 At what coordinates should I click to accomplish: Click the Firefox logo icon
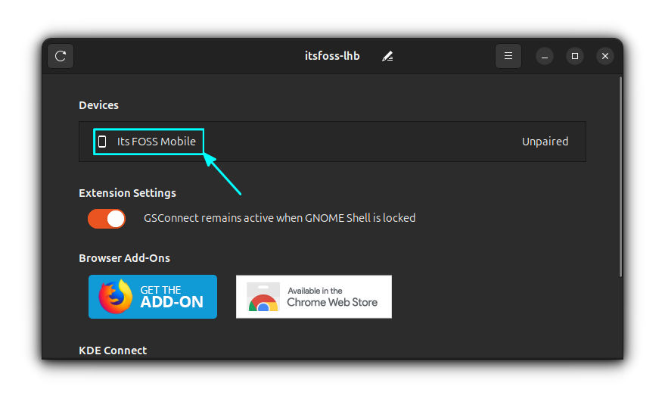115,297
